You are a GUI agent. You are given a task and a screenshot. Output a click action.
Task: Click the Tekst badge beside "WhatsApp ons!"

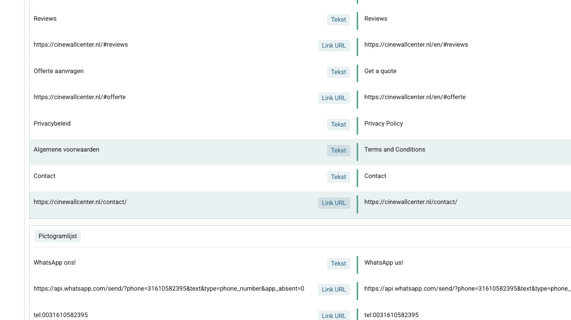point(338,264)
